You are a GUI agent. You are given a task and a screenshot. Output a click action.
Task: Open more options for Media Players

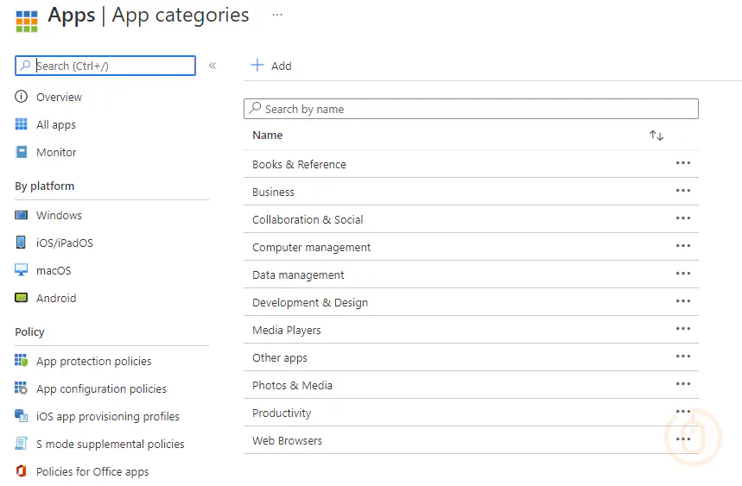(683, 329)
